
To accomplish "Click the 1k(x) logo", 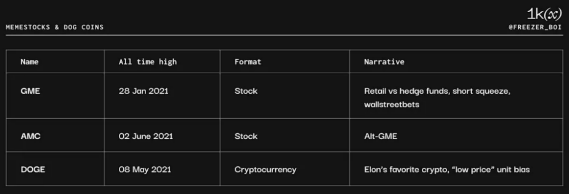I will click(x=544, y=14).
